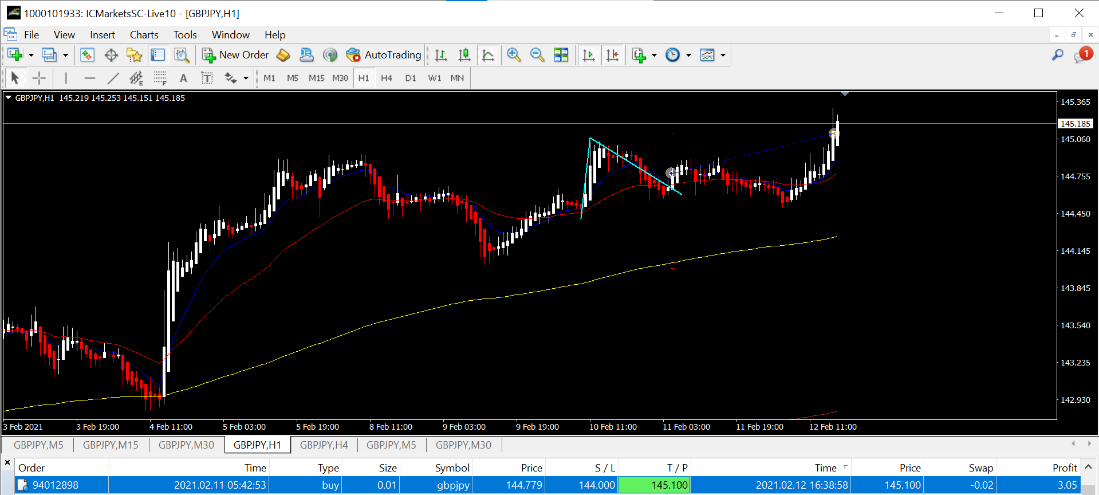Switch to candlestick chart display

pos(464,55)
